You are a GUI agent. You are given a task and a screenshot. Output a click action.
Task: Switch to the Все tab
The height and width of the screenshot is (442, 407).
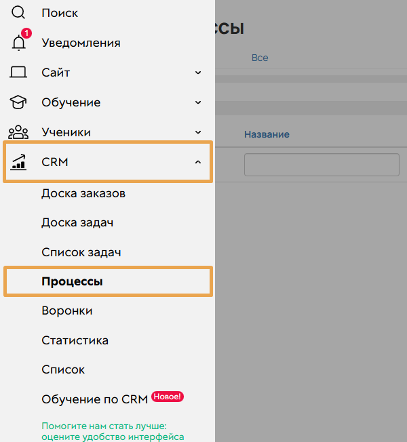(260, 58)
